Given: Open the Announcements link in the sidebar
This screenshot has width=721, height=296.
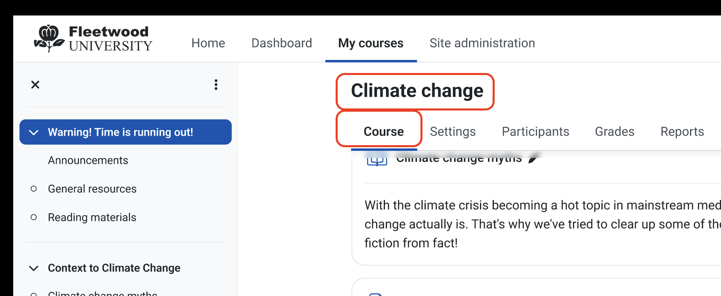Looking at the screenshot, I should tap(88, 161).
